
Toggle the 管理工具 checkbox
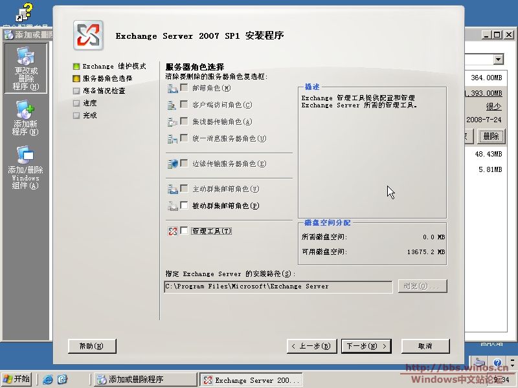pyautogui.click(x=185, y=231)
